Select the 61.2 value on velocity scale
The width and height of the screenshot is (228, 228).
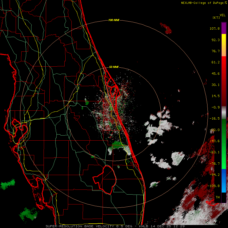pyautogui.click(x=216, y=62)
